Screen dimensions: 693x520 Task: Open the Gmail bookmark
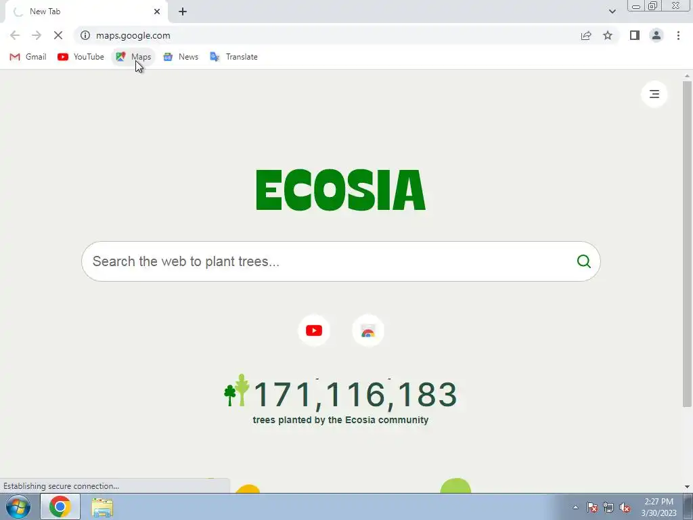(28, 57)
